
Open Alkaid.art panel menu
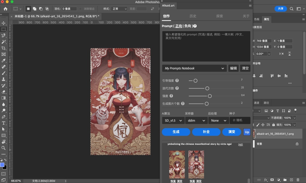[250, 6]
